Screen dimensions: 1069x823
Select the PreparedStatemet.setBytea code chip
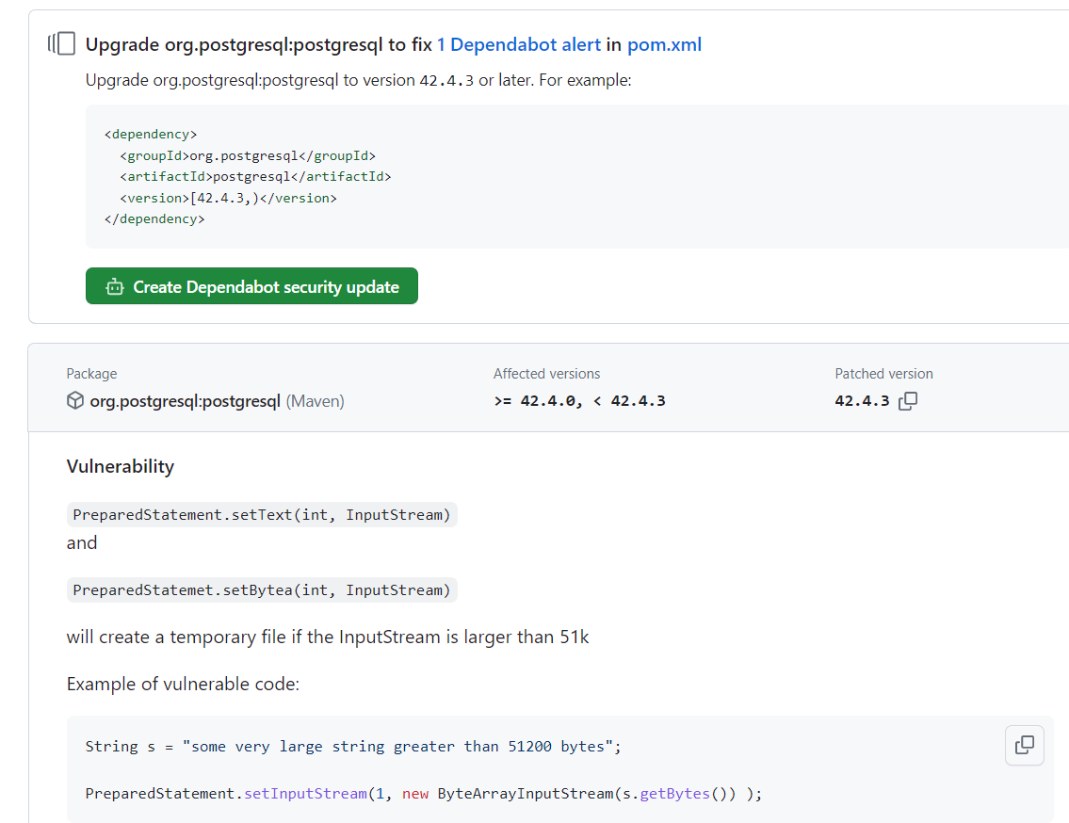261,589
